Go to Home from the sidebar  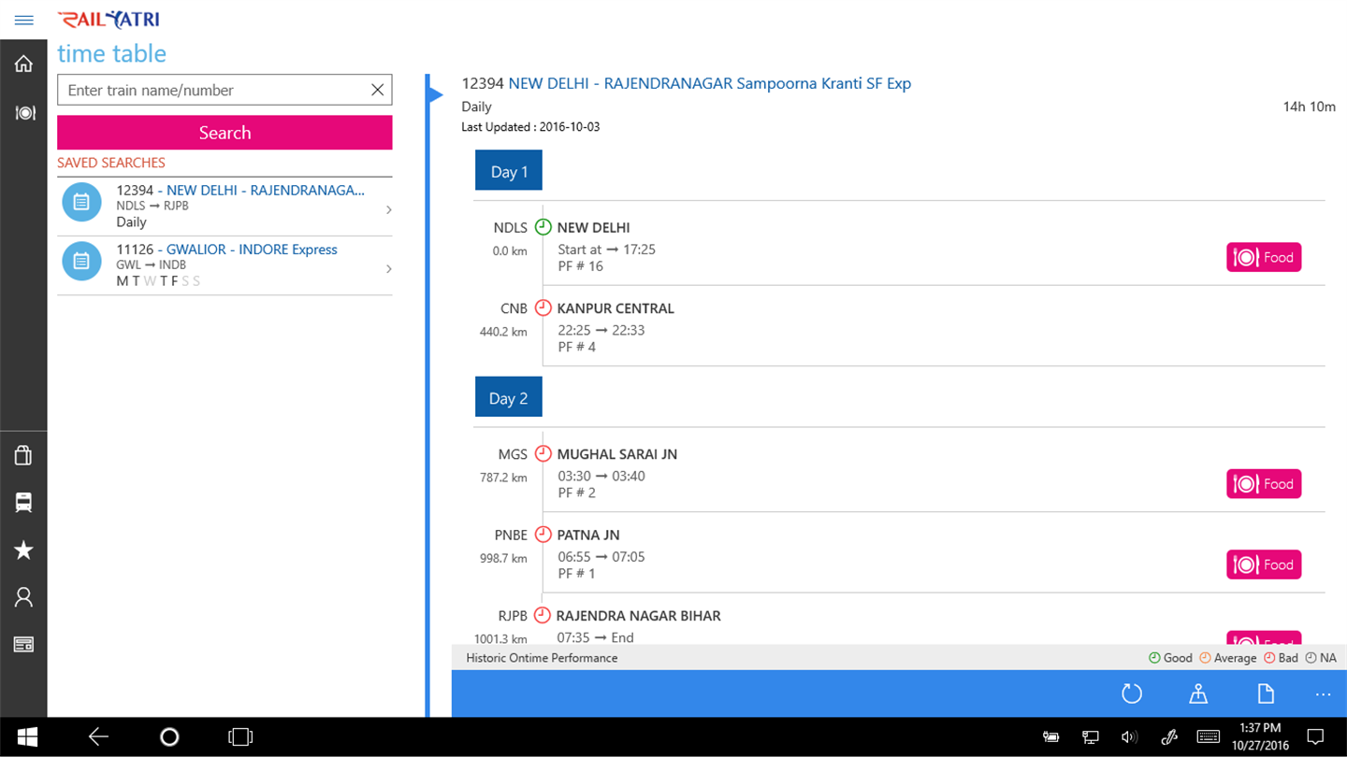23,64
